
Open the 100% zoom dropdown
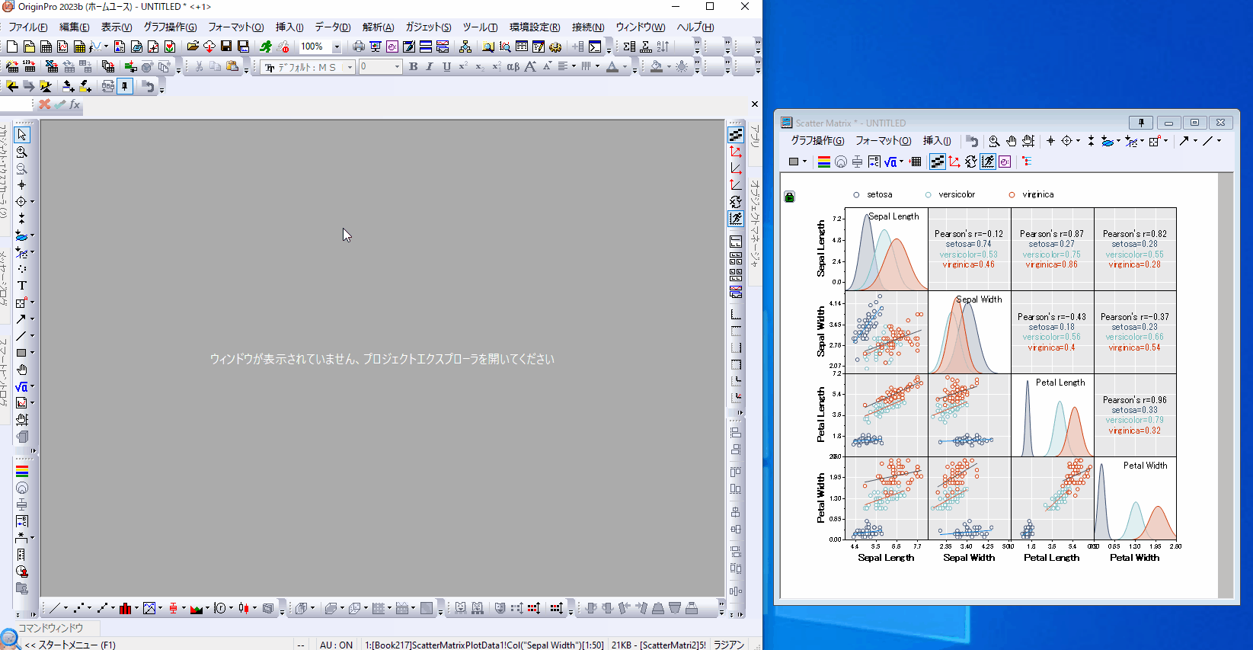point(337,47)
